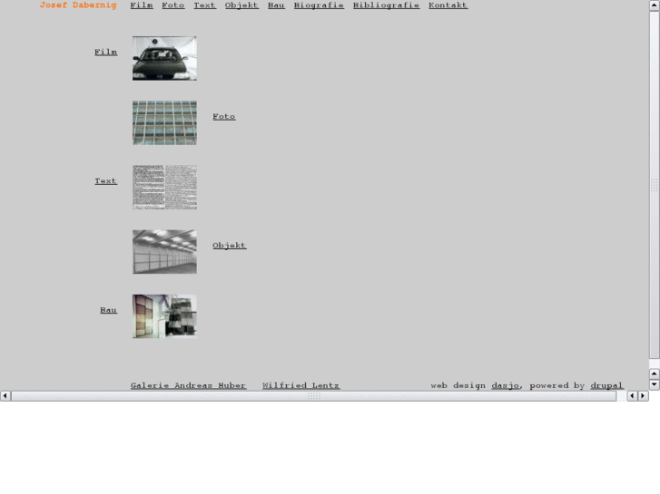
Task: Click the Objekt link beside hall thumbnail
Action: [230, 246]
